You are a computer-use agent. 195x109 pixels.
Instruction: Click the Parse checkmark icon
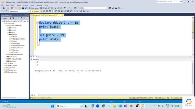pos(44,11)
